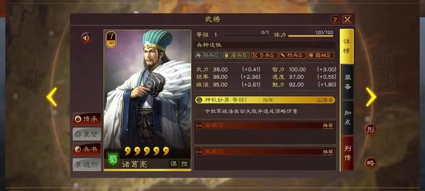The image size is (425, 191).
Task: Open the round 形 button
Action: tap(371, 129)
